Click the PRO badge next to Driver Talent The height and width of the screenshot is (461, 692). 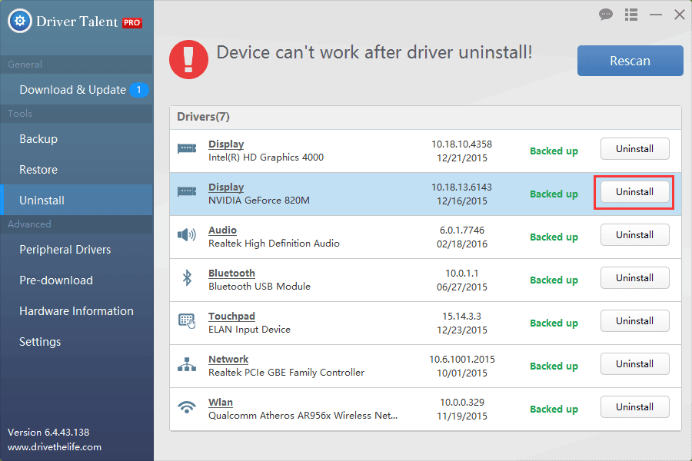point(132,22)
